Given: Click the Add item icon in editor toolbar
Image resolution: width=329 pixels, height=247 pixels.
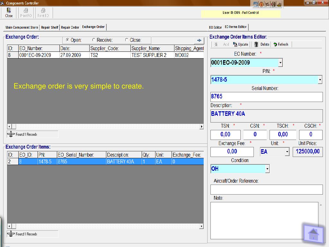Looking at the screenshot, I should point(216,44).
